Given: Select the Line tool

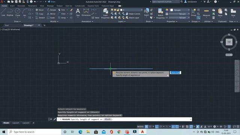Looking at the screenshot, I should point(3,12).
